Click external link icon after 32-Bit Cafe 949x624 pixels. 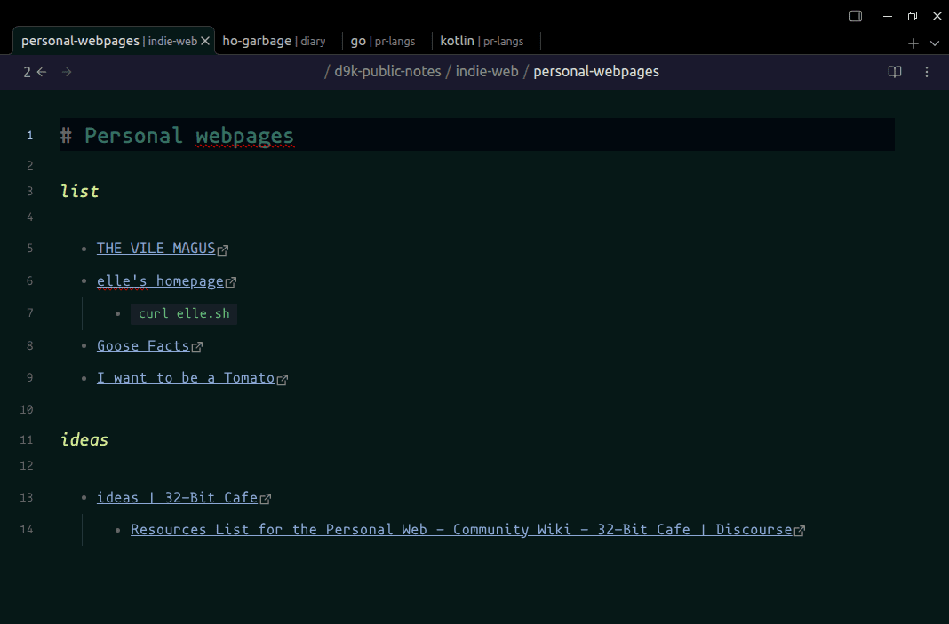point(265,499)
